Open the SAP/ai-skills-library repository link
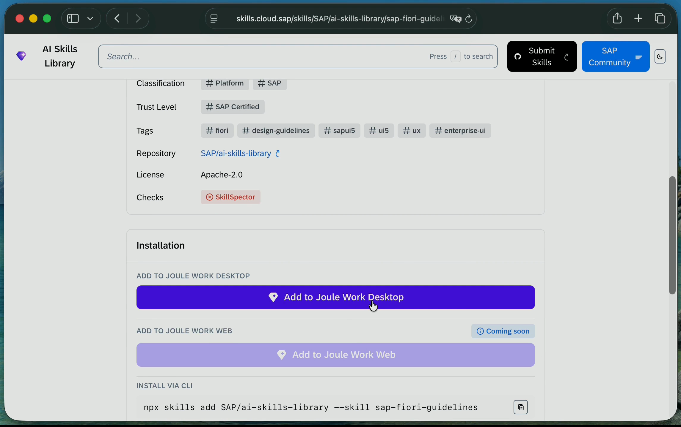This screenshot has width=681, height=427. (x=240, y=154)
